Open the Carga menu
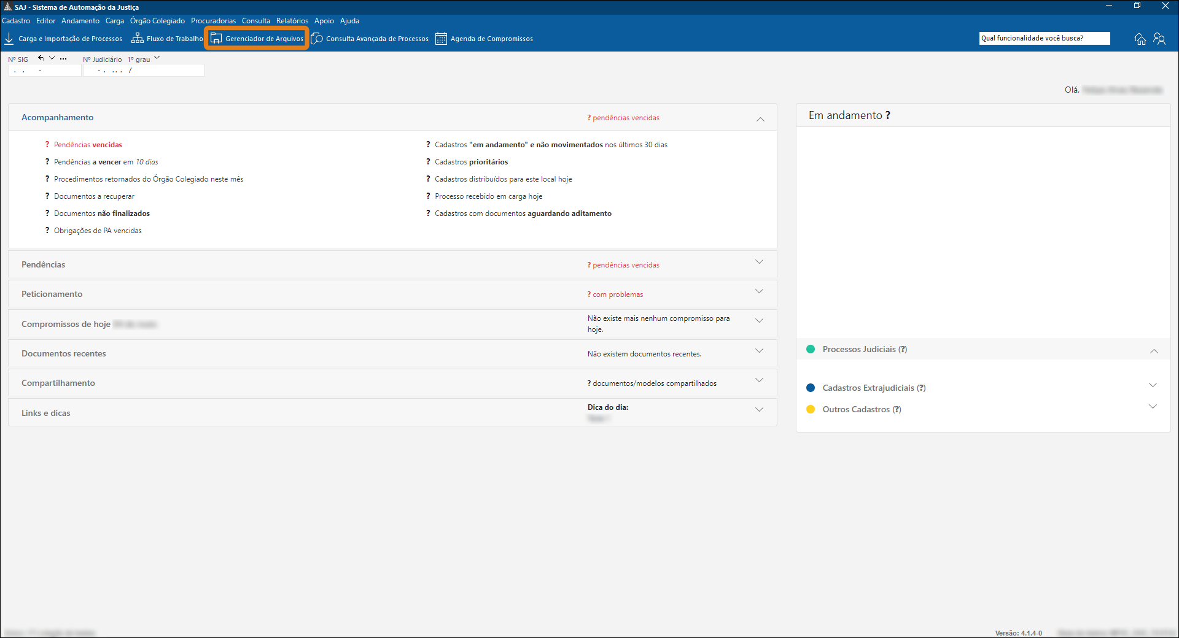 pyautogui.click(x=115, y=21)
